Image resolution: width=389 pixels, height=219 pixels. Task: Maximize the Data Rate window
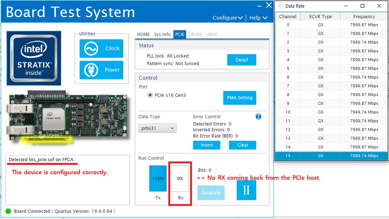click(x=363, y=6)
